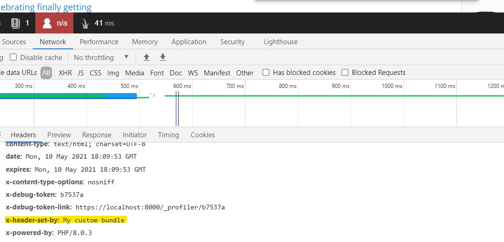504x242 pixels.
Task: Filter requests by Media
Action: [135, 73]
